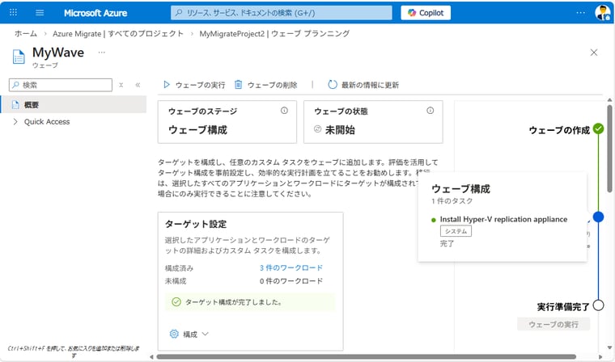615x362 pixels.
Task: Run the wave via ウェーブの実行 toolbar
Action: coord(194,85)
